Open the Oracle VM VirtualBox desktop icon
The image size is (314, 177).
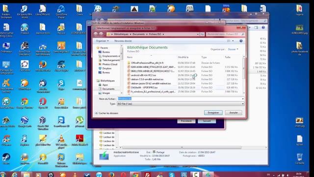click(43, 123)
